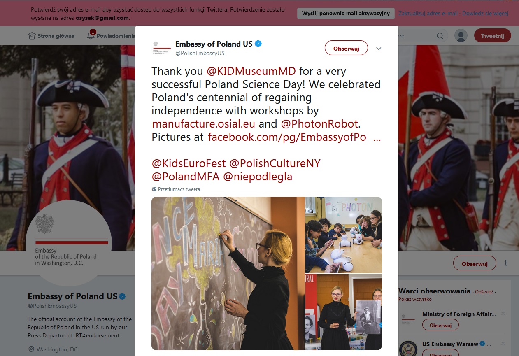Click the @PhotonRobot mention
519x356 pixels.
(320, 124)
